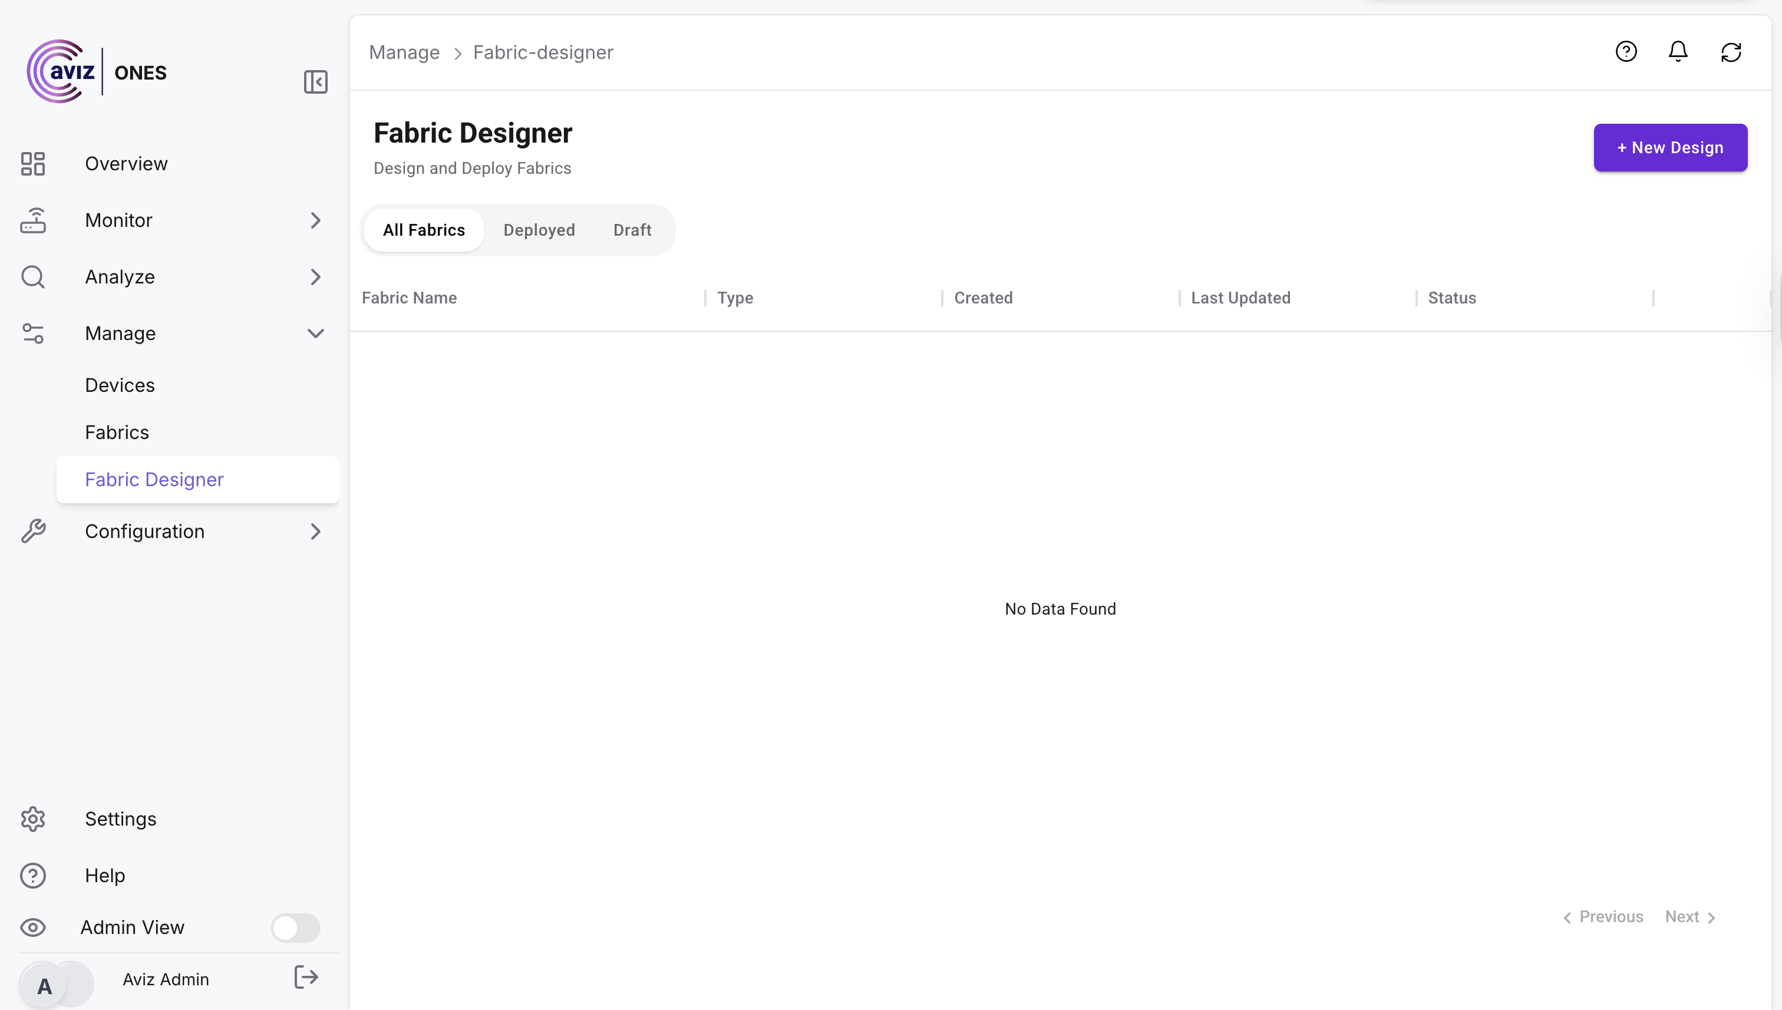
Task: Click the Configuration wrench icon
Action: pyautogui.click(x=32, y=532)
